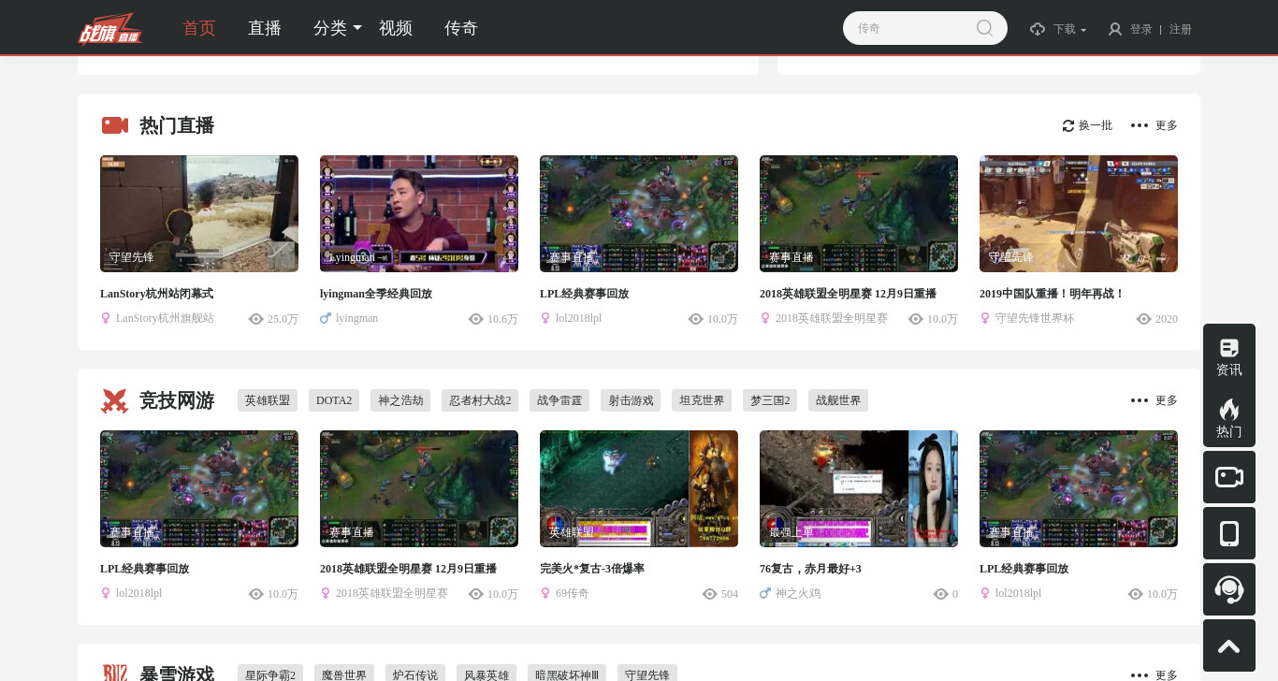Click the eye icon beside 25.0万
This screenshot has width=1278, height=681.
(256, 319)
